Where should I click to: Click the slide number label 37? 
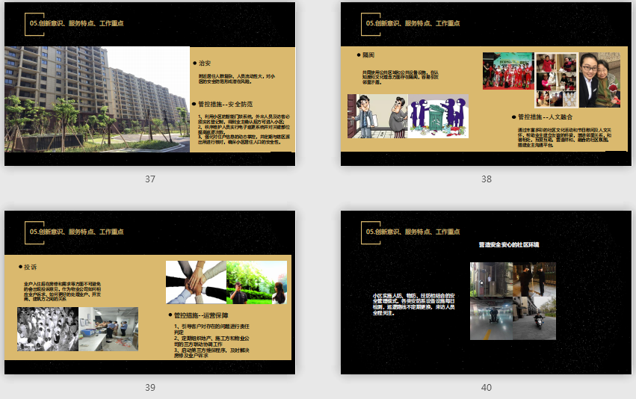click(150, 179)
